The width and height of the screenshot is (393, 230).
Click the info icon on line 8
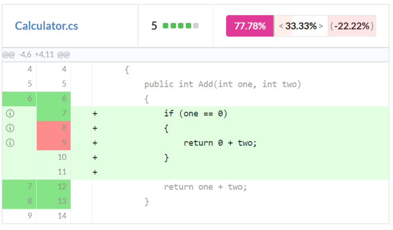[9, 128]
